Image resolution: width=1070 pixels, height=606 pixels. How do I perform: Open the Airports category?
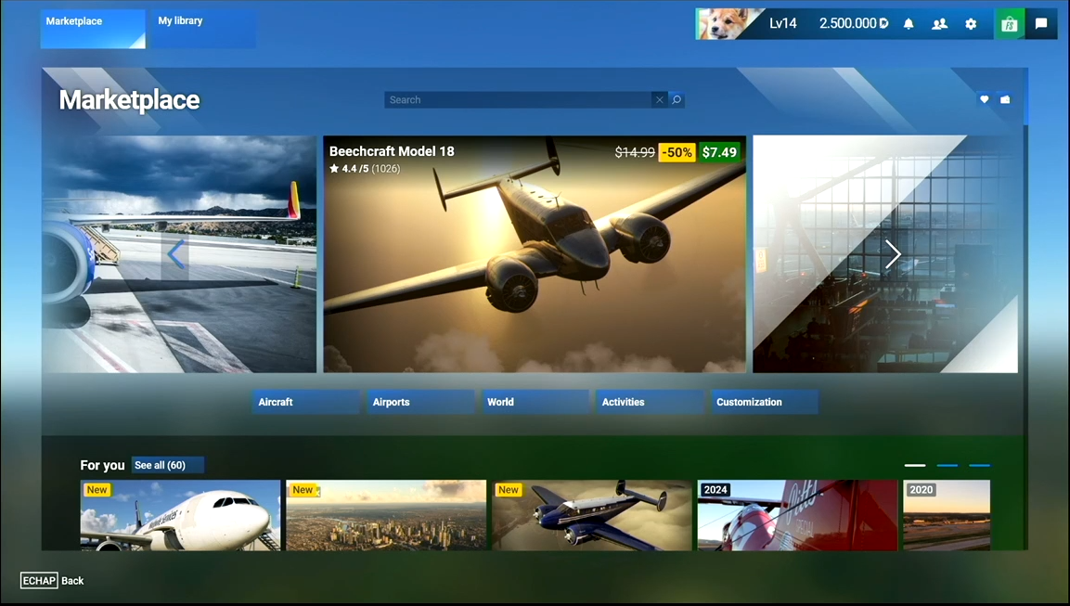click(420, 402)
